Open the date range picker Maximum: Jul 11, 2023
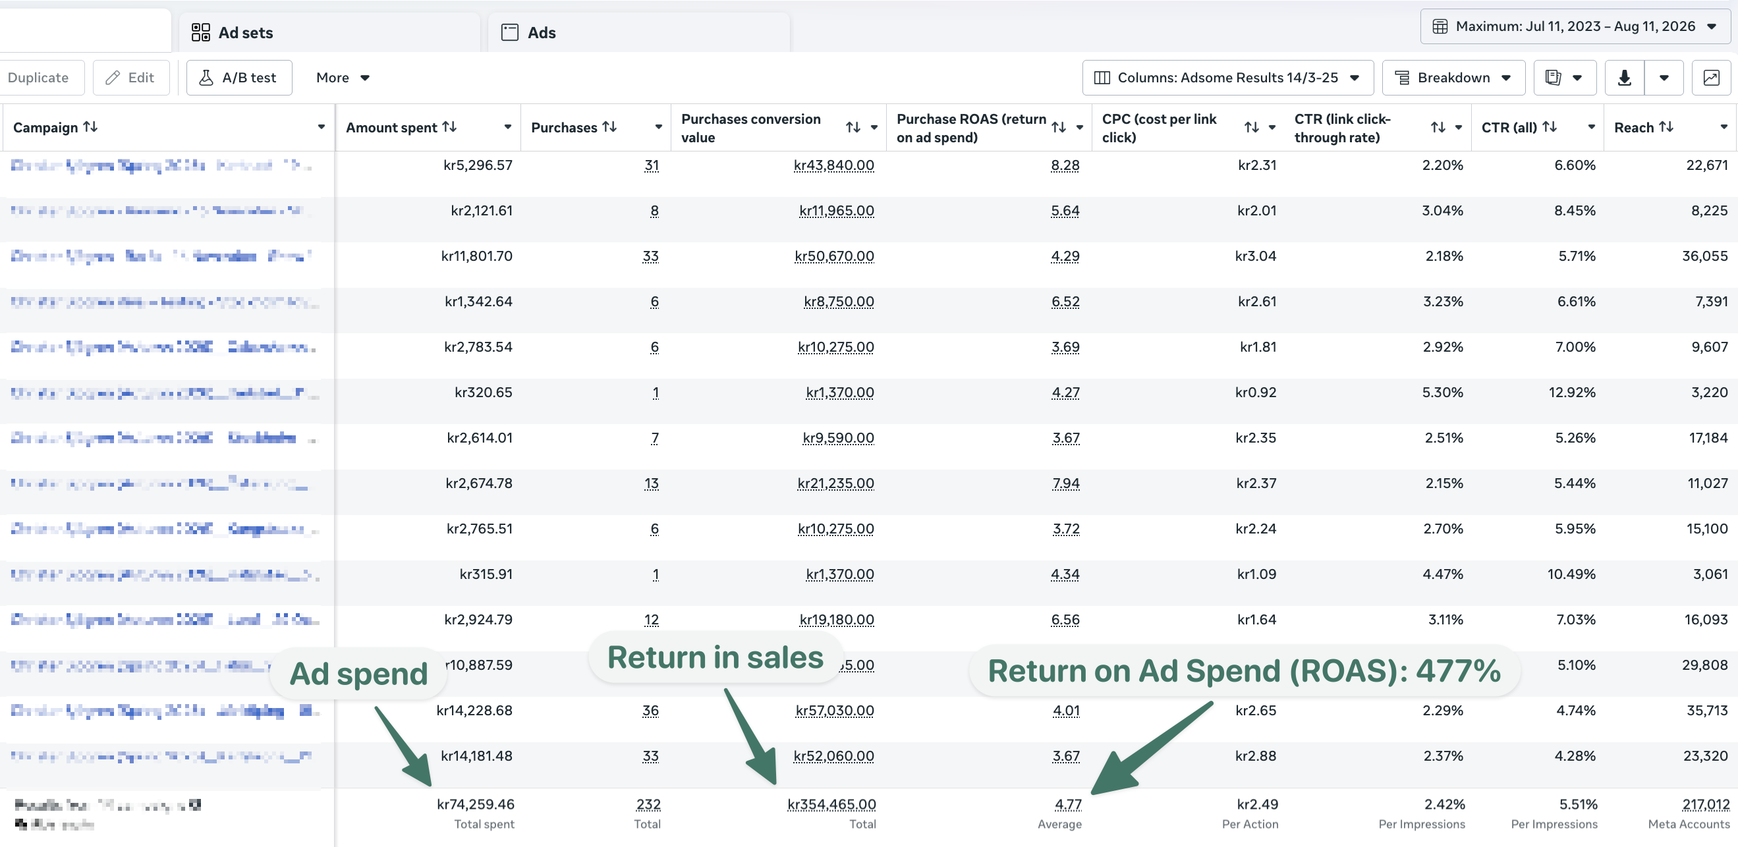Screen dimensions: 1738x847 (1575, 26)
